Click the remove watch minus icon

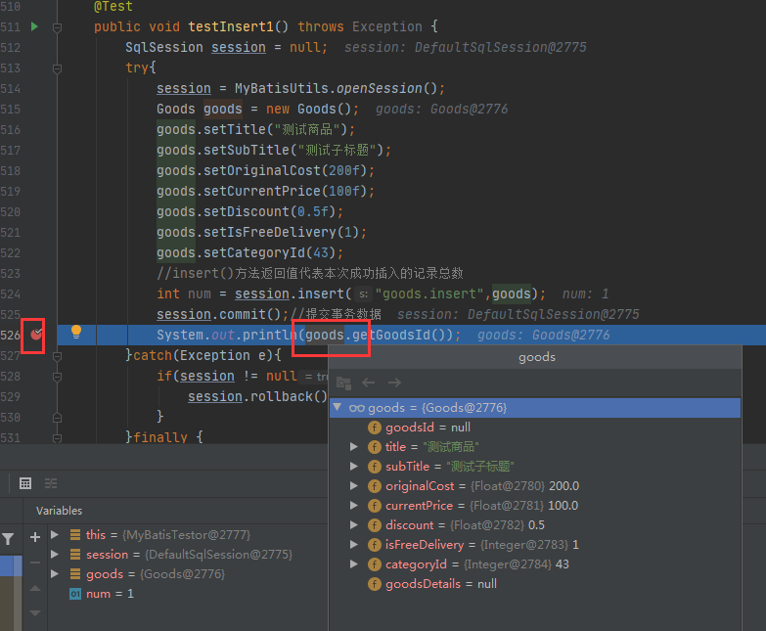pyautogui.click(x=35, y=563)
